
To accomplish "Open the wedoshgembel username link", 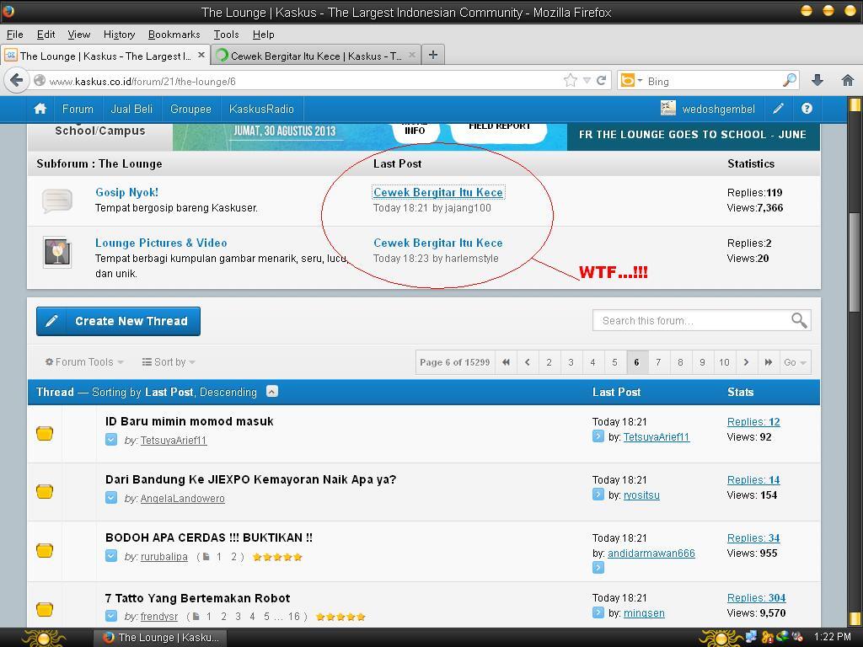I will [x=718, y=109].
